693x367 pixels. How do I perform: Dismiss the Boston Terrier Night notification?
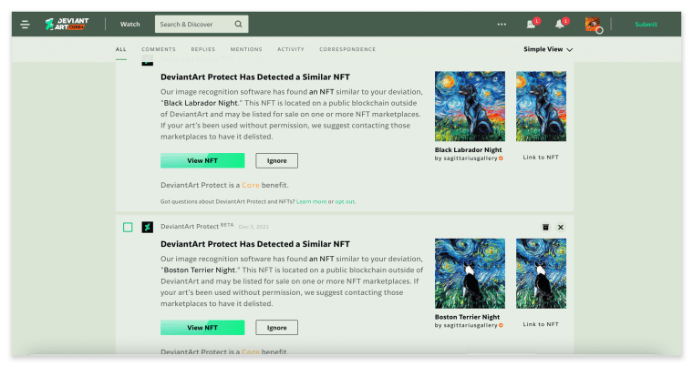coord(561,227)
